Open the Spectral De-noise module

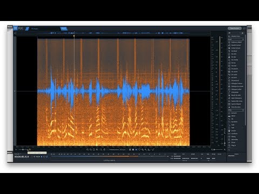point(237,101)
